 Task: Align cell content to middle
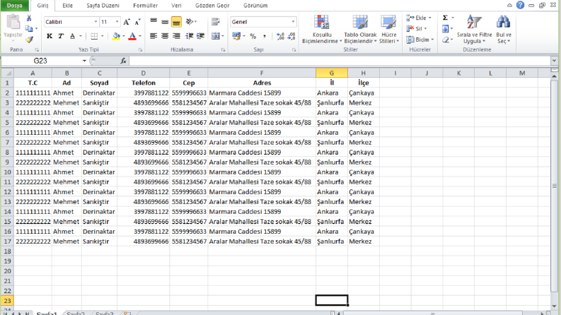click(x=165, y=22)
